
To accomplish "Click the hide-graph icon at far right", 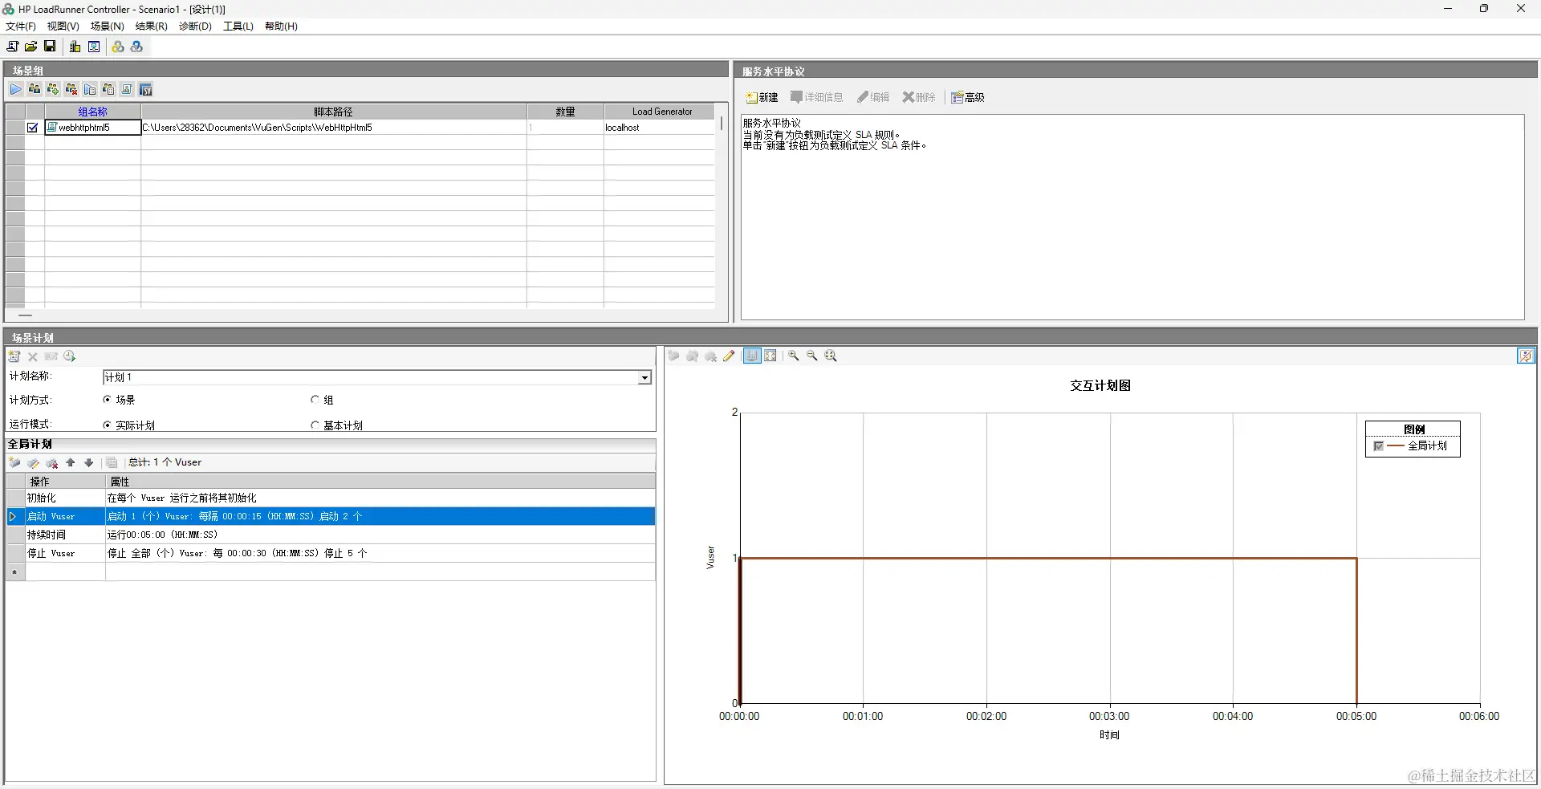I will coord(1526,356).
